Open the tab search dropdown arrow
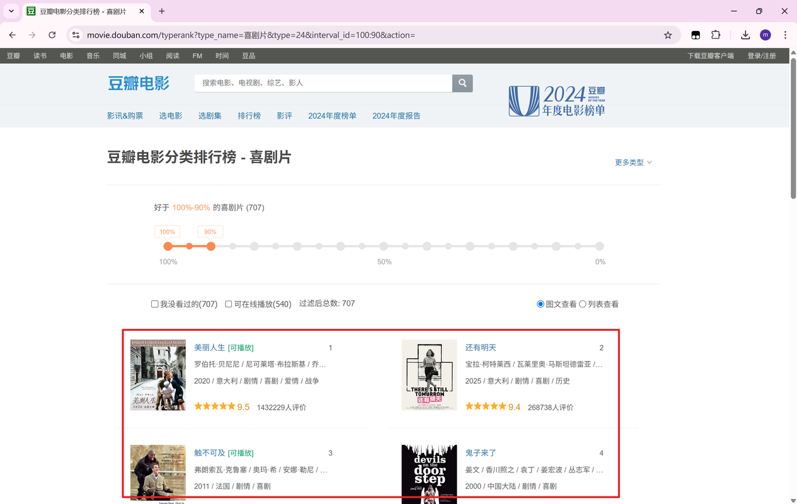This screenshot has width=797, height=504. point(11,11)
